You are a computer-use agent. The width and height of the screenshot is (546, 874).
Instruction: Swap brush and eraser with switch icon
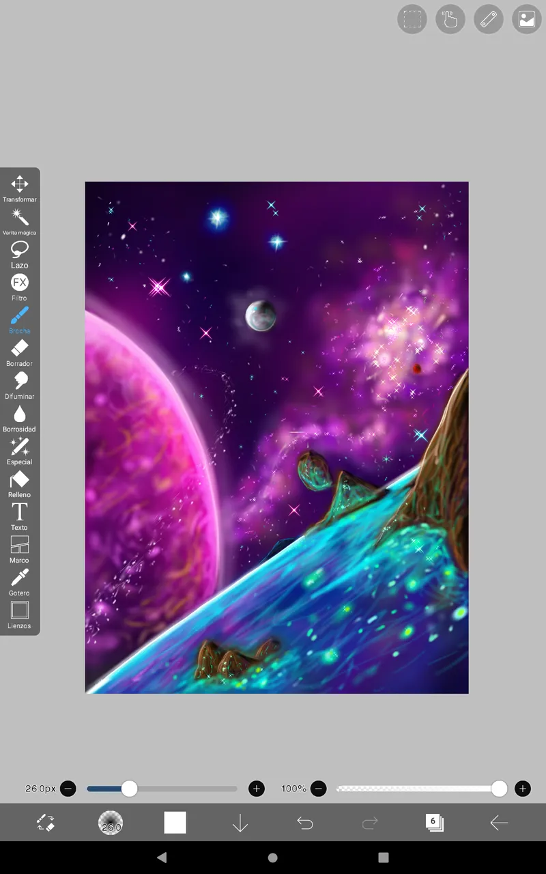(x=46, y=823)
